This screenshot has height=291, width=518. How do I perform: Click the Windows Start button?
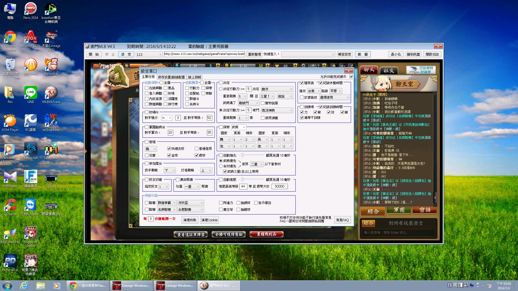coord(7,286)
